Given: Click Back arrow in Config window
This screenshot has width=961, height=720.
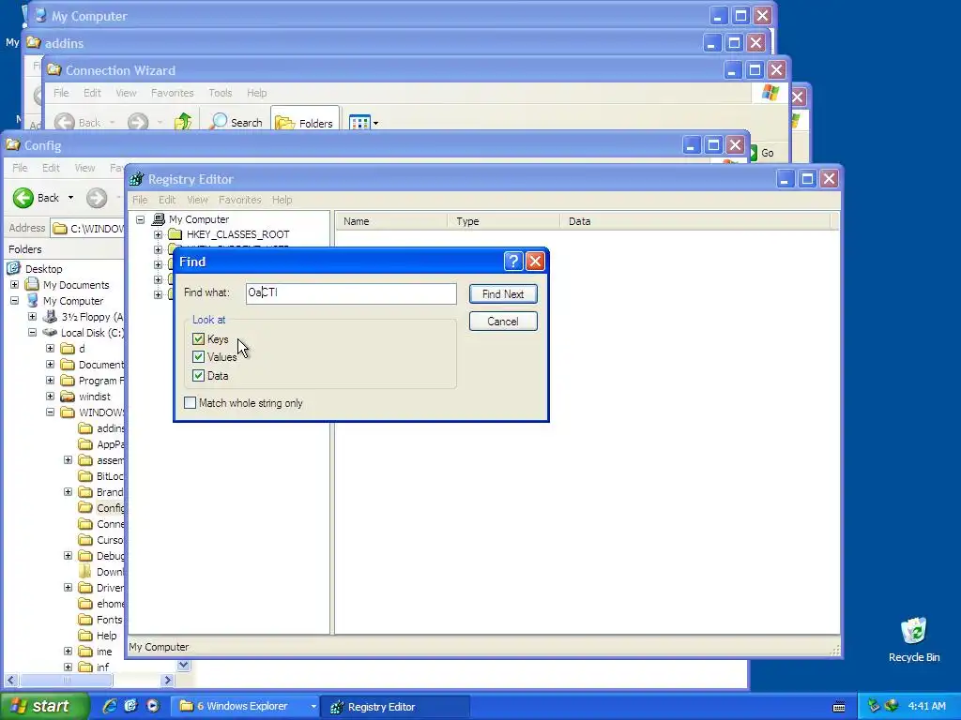Looking at the screenshot, I should 23,198.
